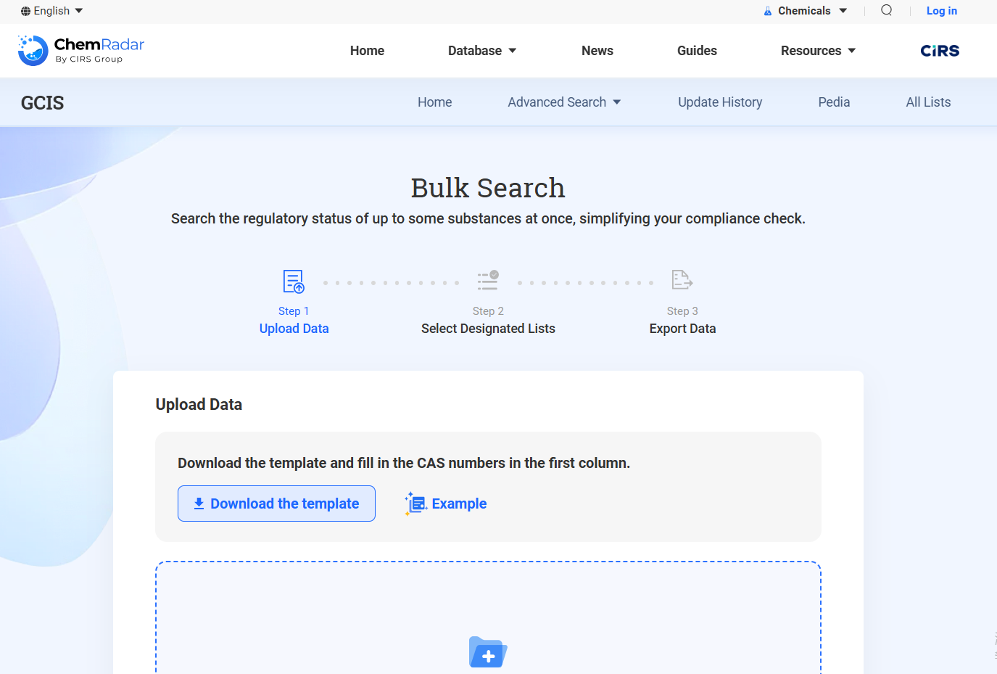This screenshot has width=997, height=674.
Task: Click the sparkle Example icon
Action: [415, 504]
